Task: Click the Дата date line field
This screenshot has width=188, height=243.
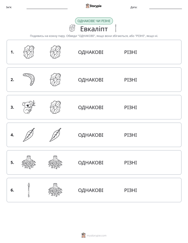Action: (x=166, y=7)
